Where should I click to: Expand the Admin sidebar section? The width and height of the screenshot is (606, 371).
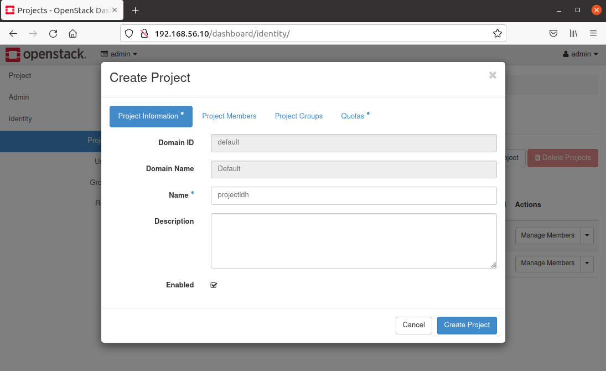click(19, 97)
